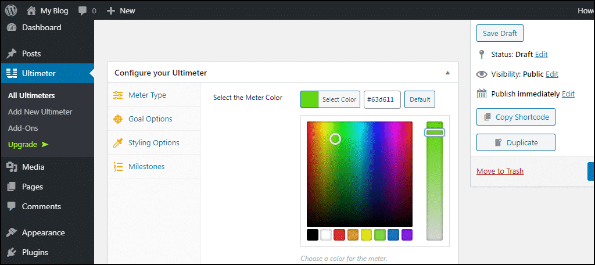595x265 pixels.
Task: Open the Styling Options tab
Action: 154,143
